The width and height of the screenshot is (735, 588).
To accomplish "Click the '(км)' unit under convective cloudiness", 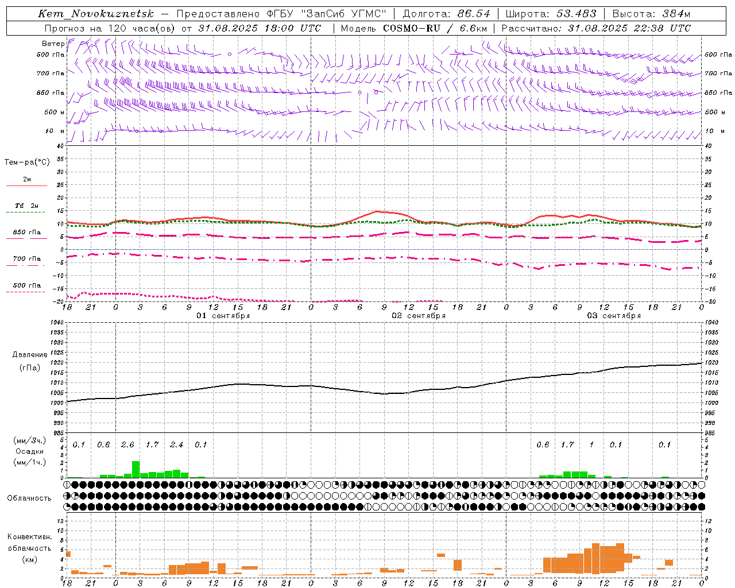I will click(29, 559).
